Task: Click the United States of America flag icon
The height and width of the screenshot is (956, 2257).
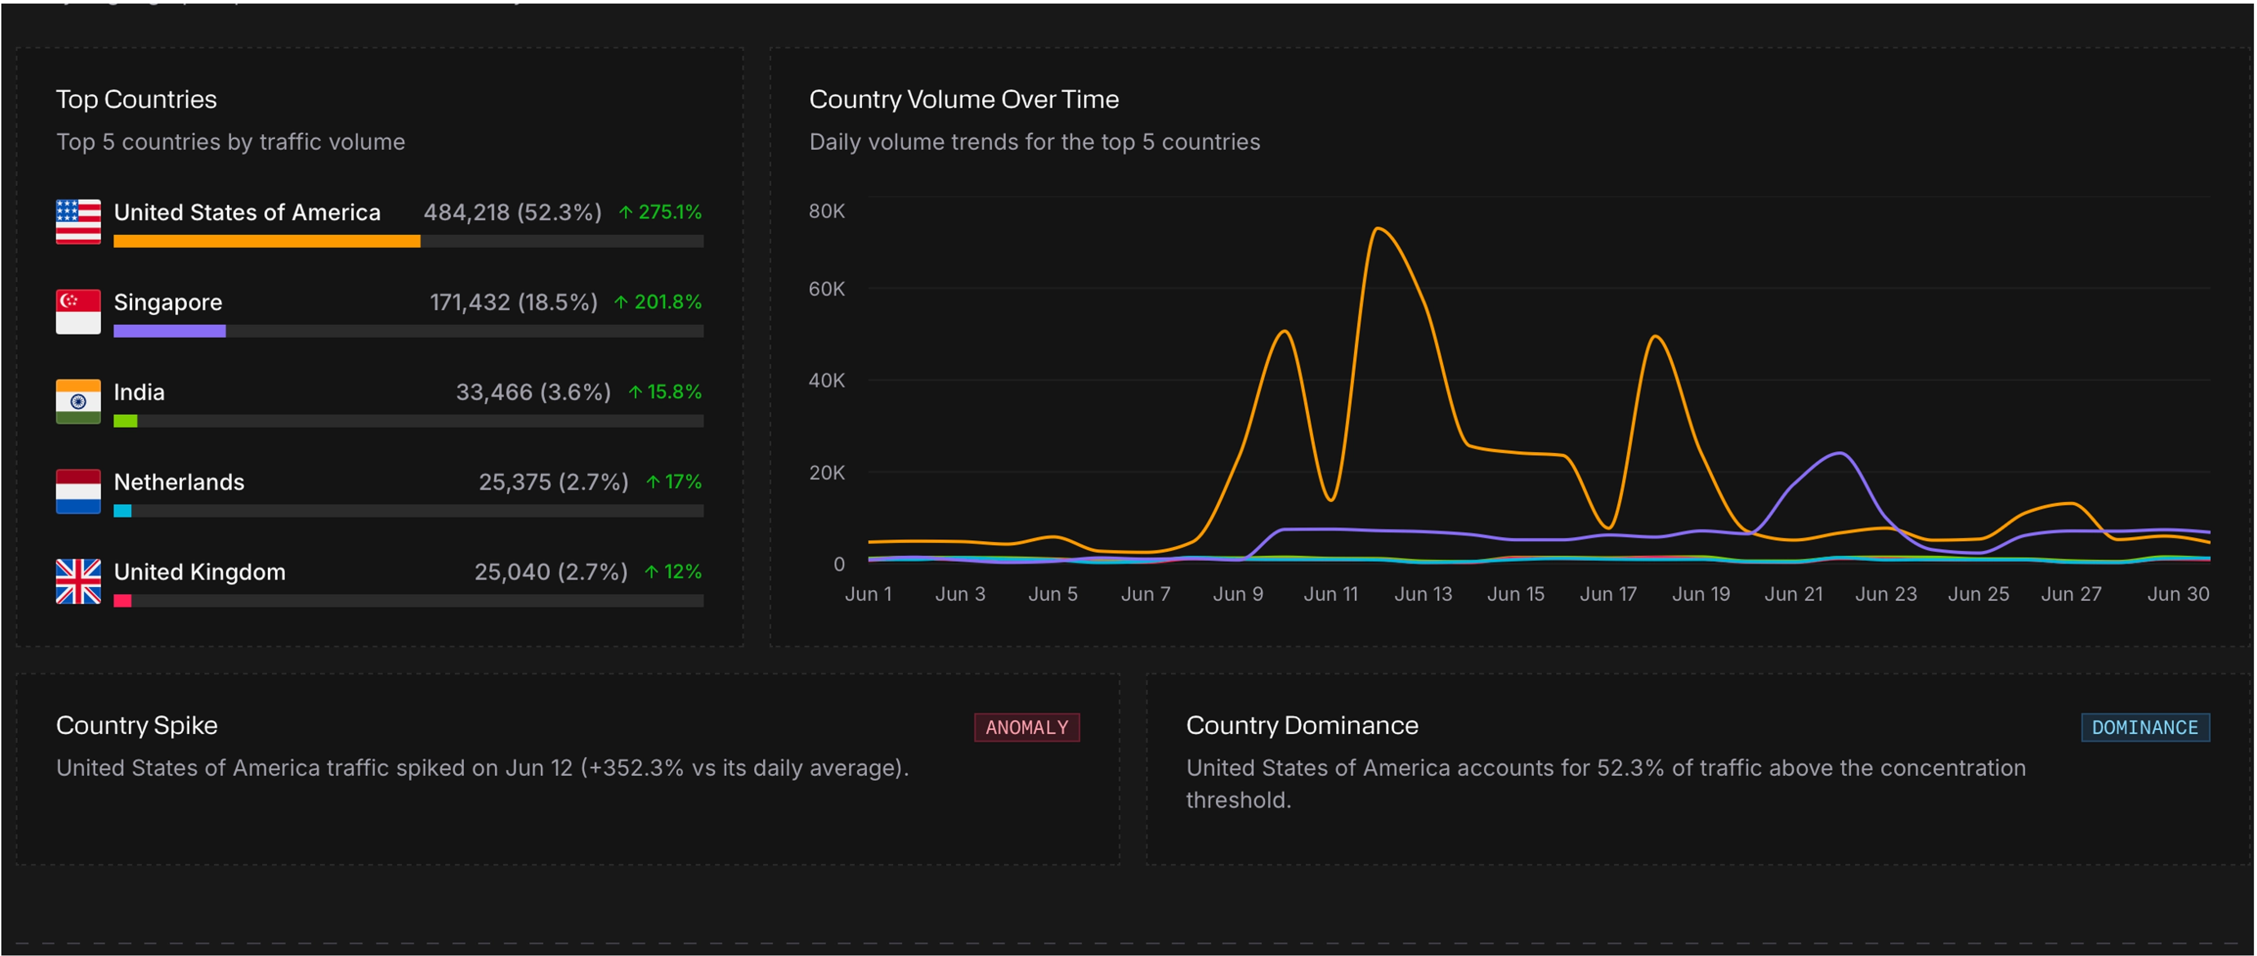Action: 78,222
